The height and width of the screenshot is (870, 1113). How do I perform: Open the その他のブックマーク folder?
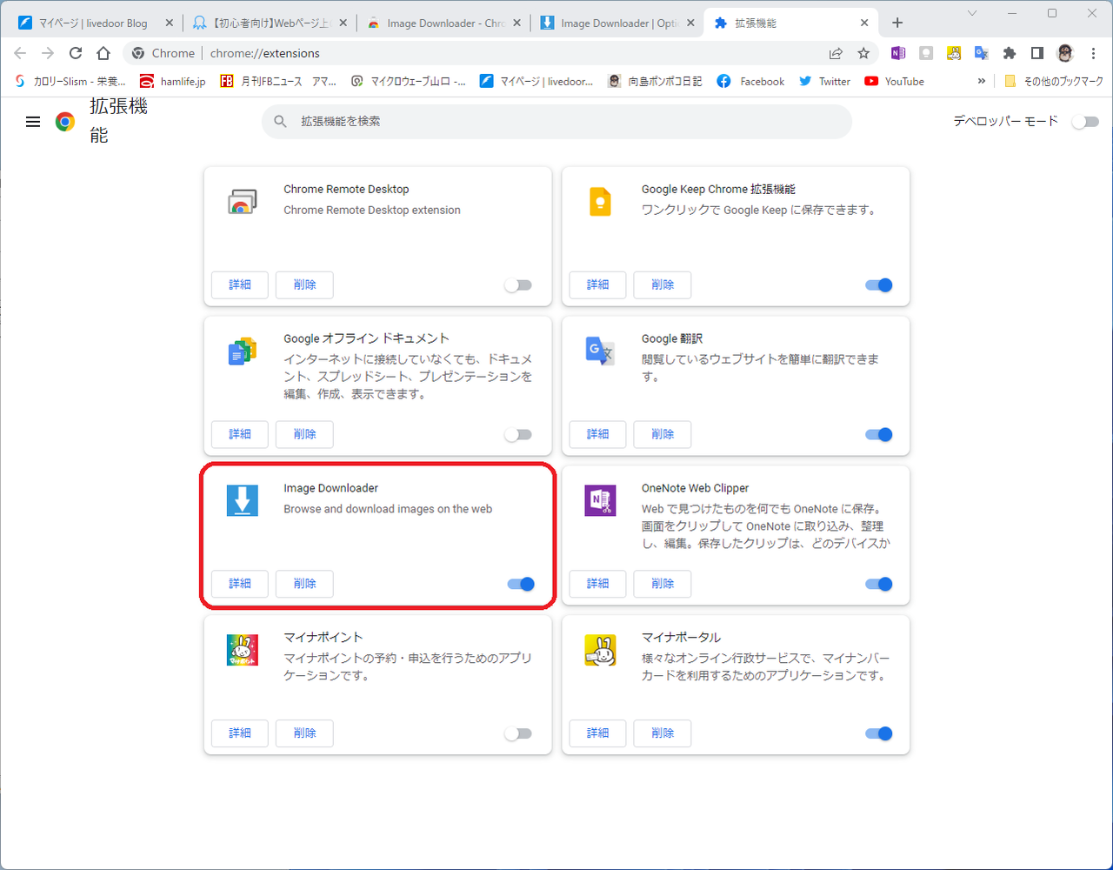pyautogui.click(x=1053, y=81)
